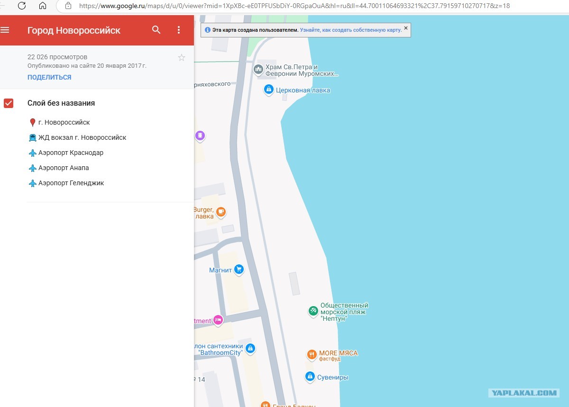Click red pin icon beside г. Новороссийск
Screen dimensions: 569x407
(32, 123)
